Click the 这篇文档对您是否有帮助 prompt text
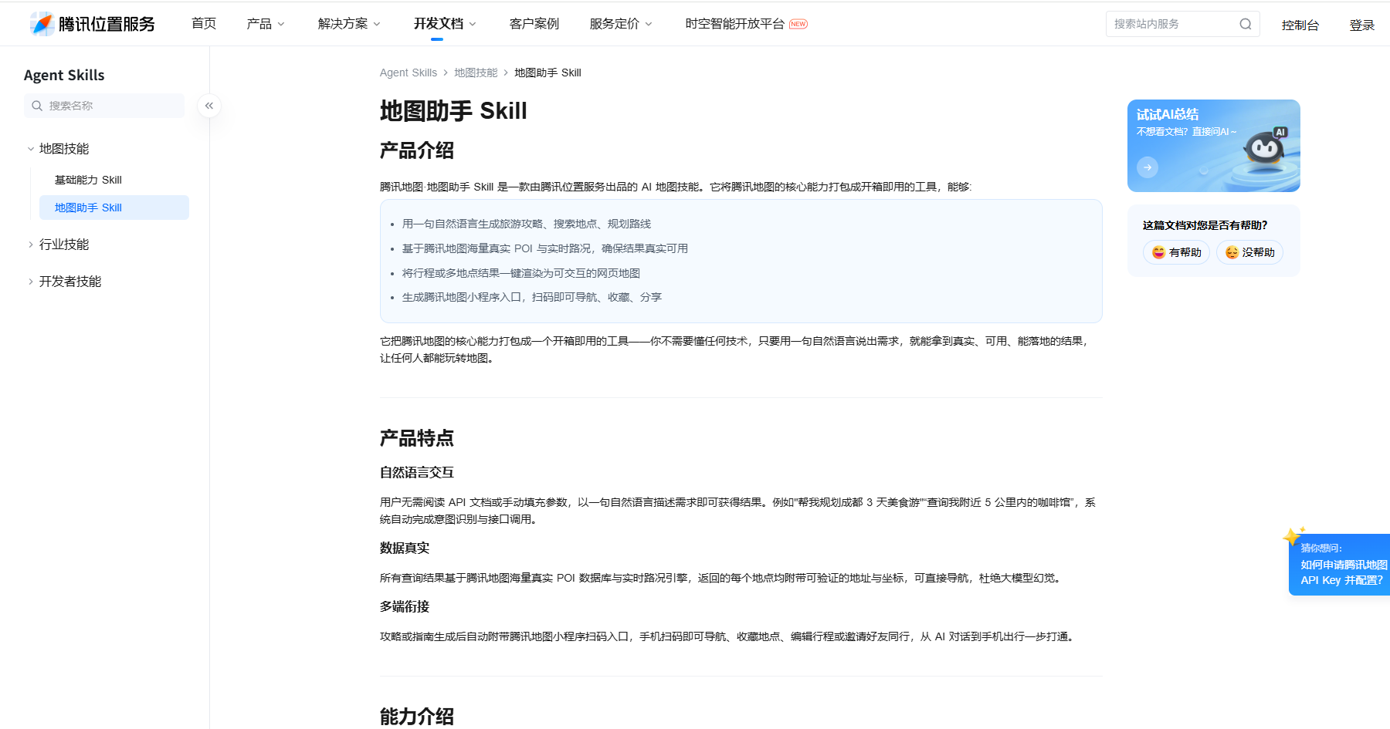Screen dimensions: 1390x729 (x=1205, y=225)
